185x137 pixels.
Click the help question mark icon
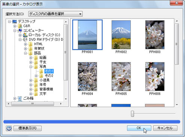coord(9,128)
